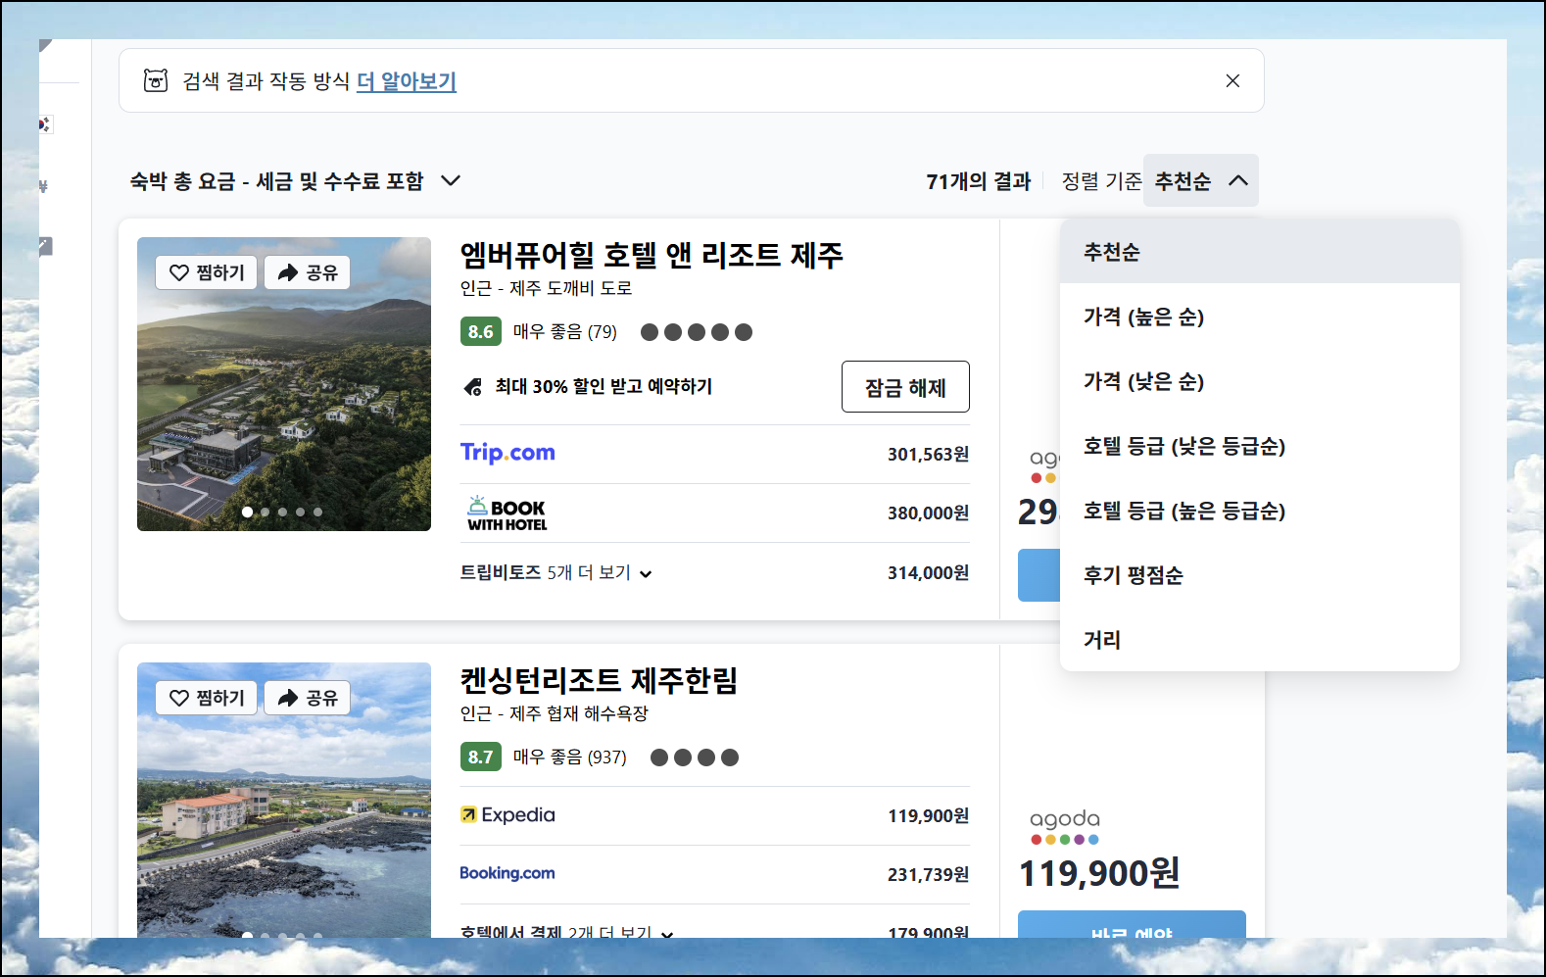Click the 정렬 기준 label
The width and height of the screenshot is (1546, 977).
(x=1102, y=181)
